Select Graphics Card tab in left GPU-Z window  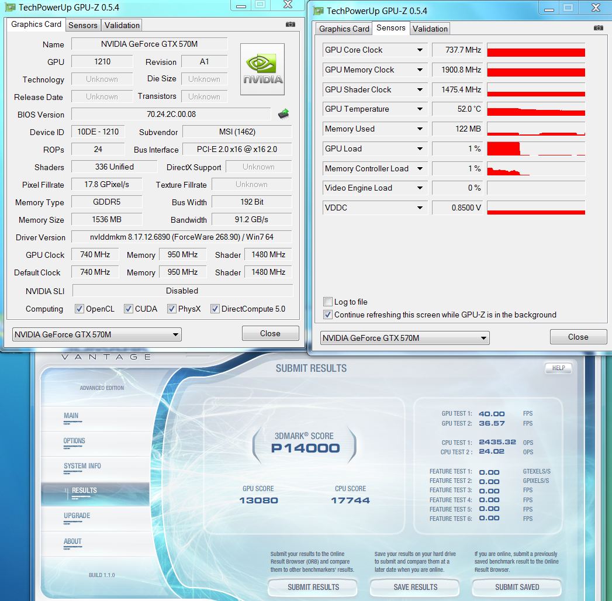click(36, 24)
